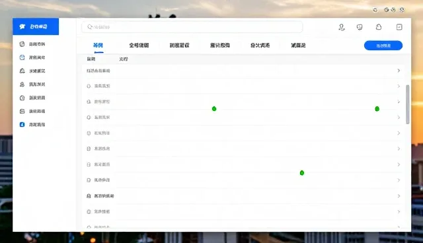Select the blue-highlighted logo header in the sidebar
The height and width of the screenshot is (243, 423).
pos(36,26)
